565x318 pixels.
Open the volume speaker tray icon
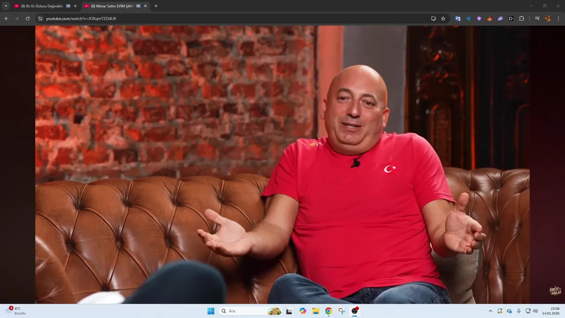(x=535, y=311)
